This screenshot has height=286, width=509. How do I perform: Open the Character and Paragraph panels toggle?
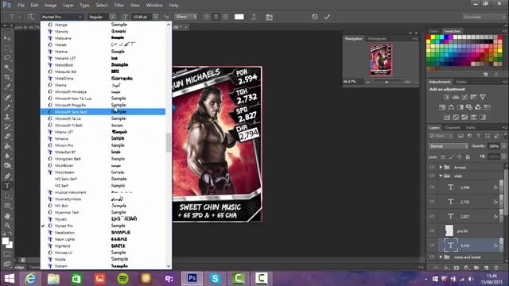(269, 17)
